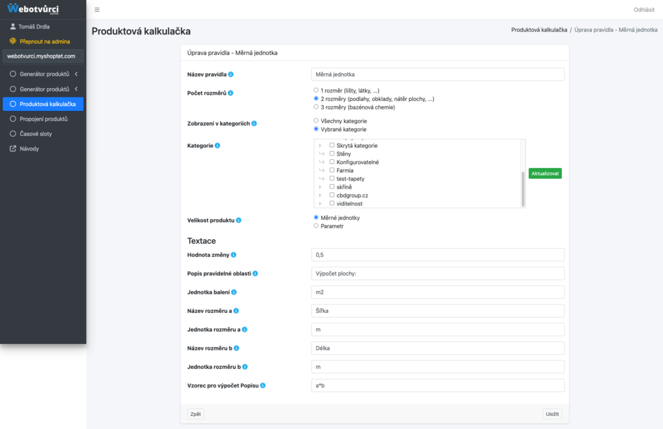Screen dimensions: 663x429
Task: Click info icon next to Počet rozměrů
Action: tap(230, 93)
